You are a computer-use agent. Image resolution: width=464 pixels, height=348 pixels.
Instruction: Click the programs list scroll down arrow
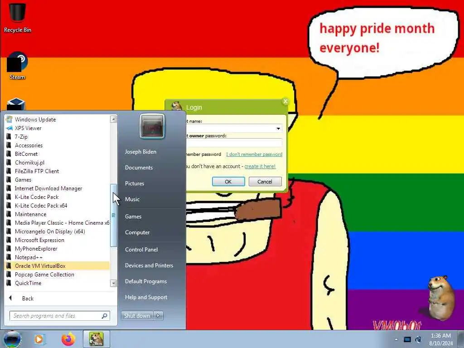tap(113, 283)
